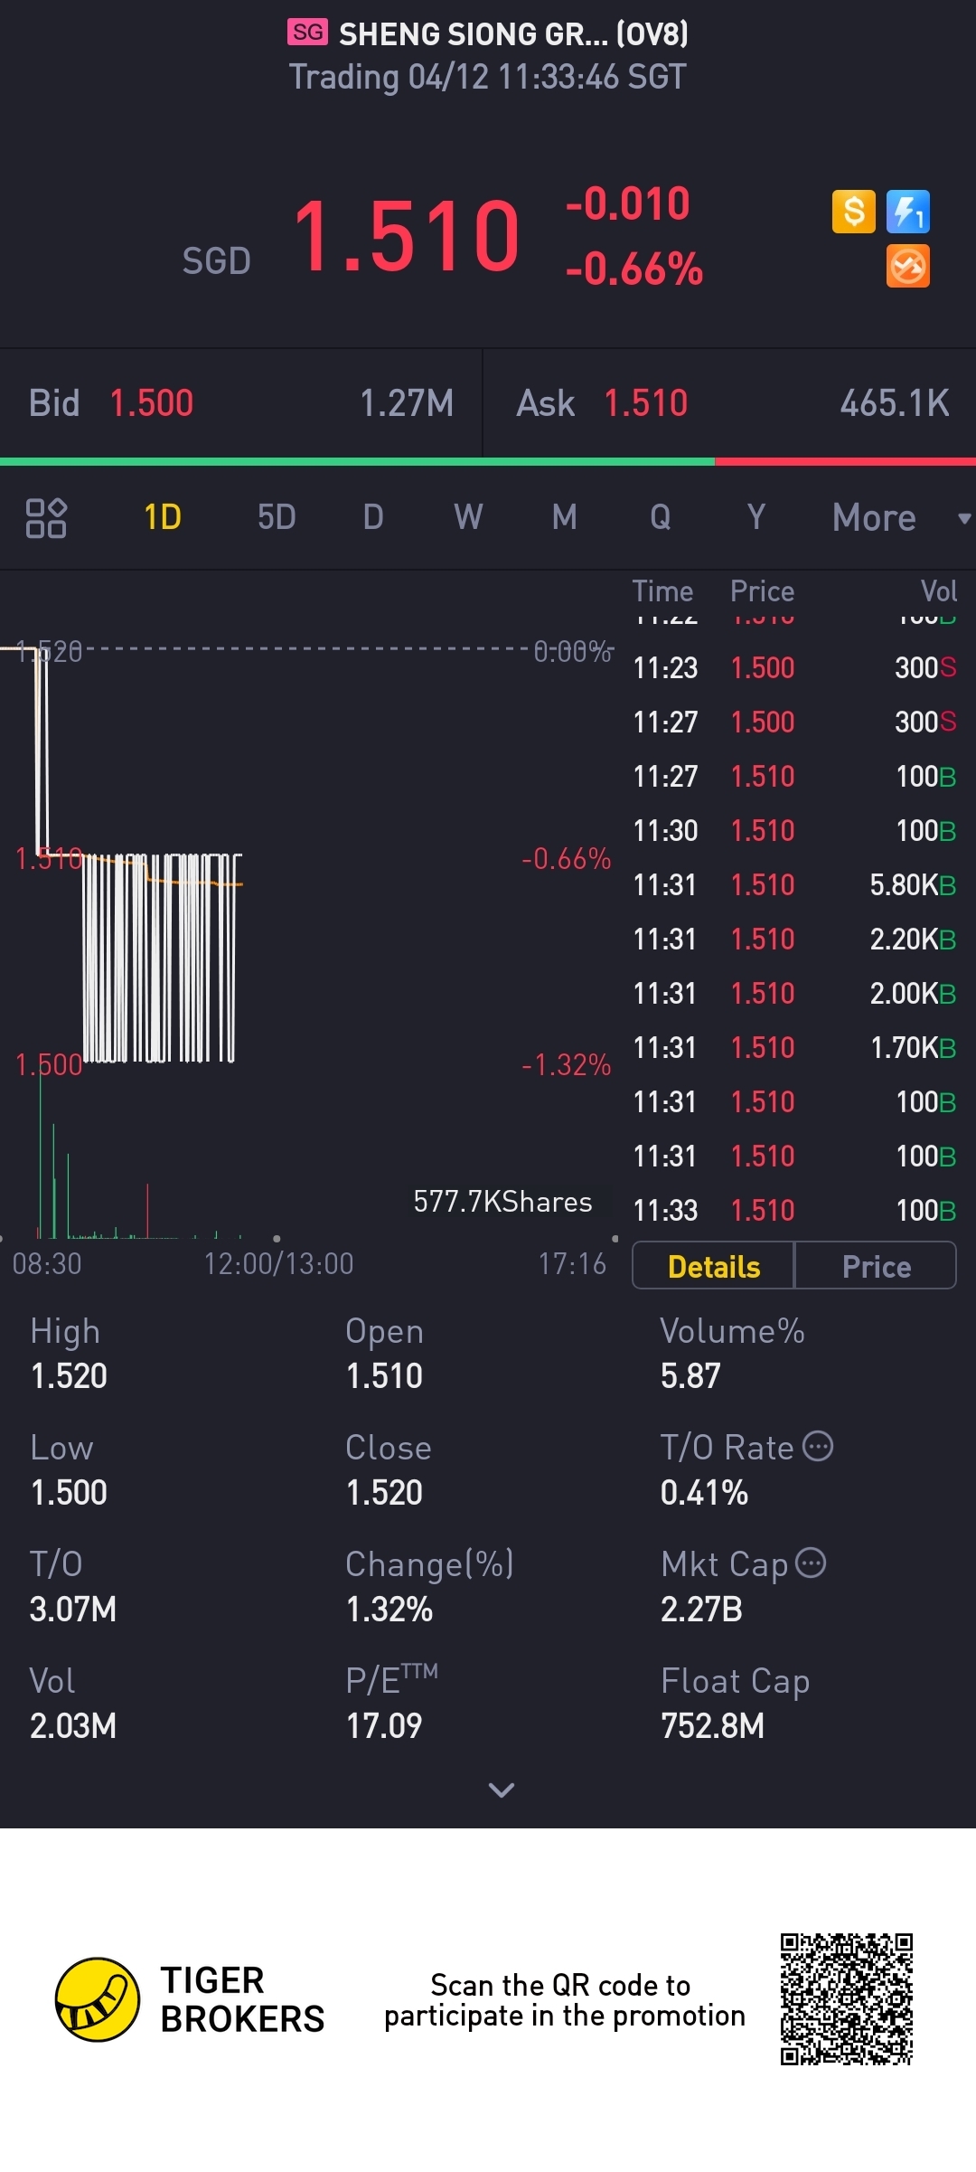
Task: Tap the T/O Rate info icon
Action: [x=818, y=1446]
